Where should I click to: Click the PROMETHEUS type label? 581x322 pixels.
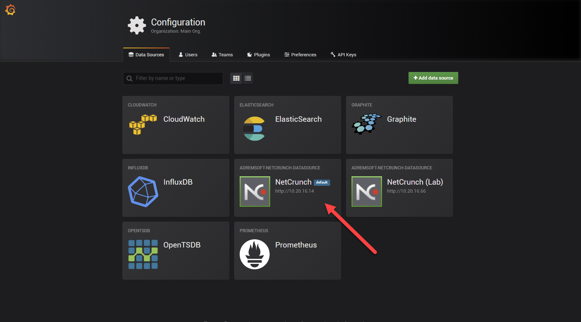pos(254,231)
